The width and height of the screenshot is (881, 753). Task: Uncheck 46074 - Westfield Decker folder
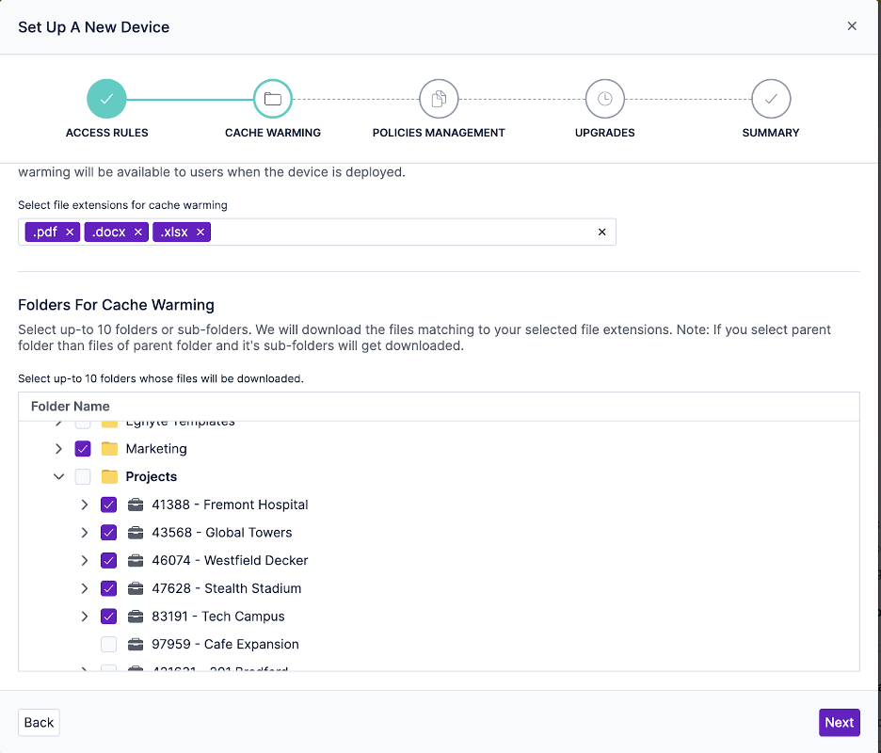(109, 561)
